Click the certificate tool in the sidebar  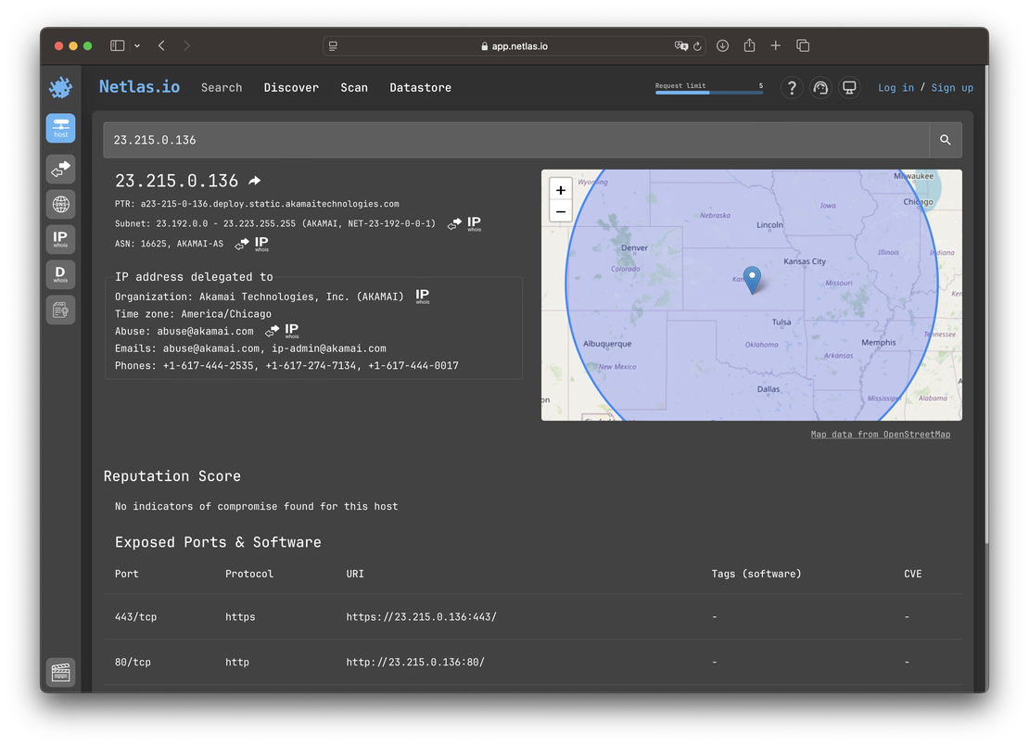60,309
